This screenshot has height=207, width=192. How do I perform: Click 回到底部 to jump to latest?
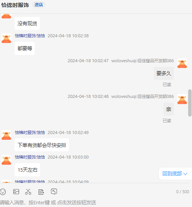pos(172,174)
